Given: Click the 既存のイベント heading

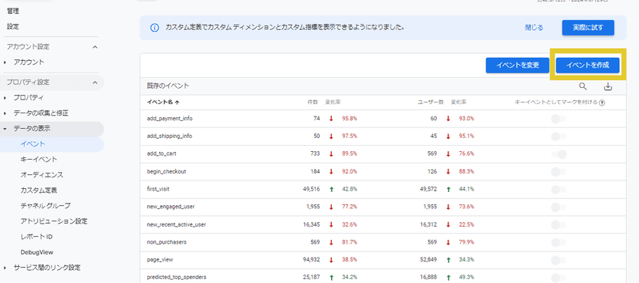Looking at the screenshot, I should pyautogui.click(x=168, y=86).
